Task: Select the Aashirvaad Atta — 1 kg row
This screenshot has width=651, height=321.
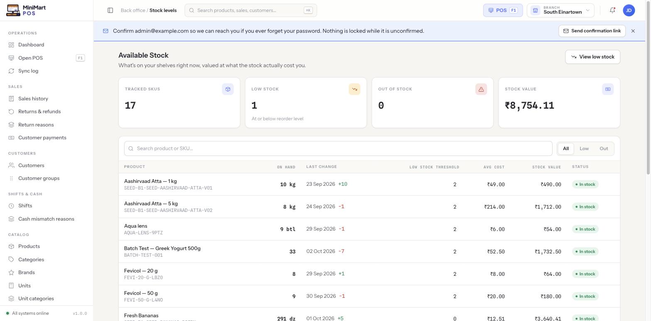Action: [x=369, y=185]
